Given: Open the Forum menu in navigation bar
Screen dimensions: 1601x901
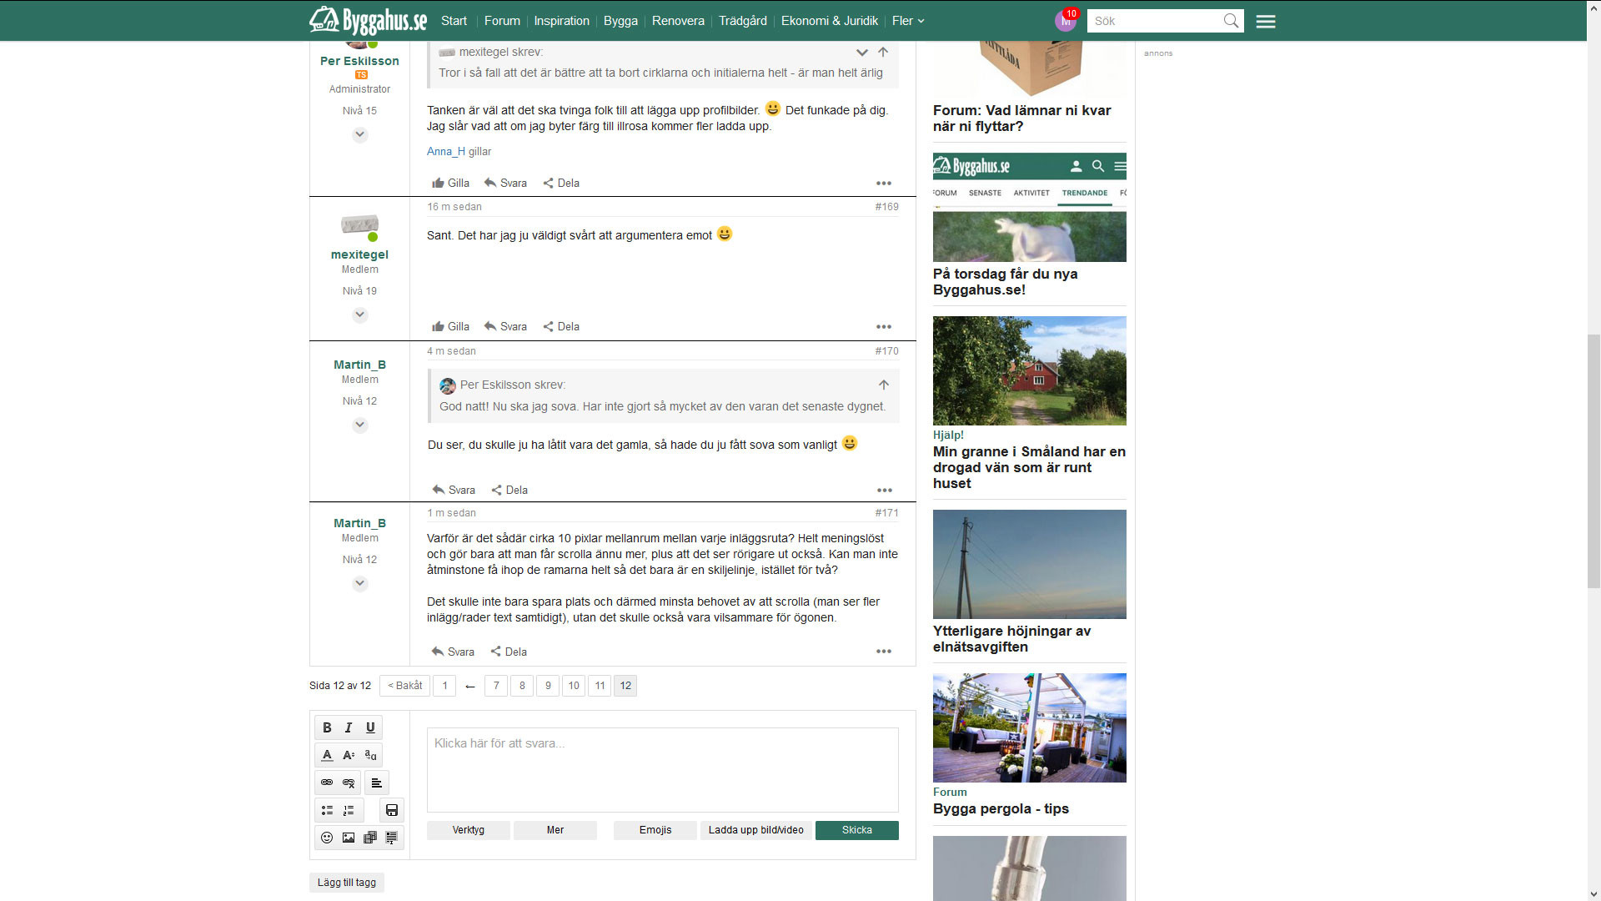Looking at the screenshot, I should [x=502, y=21].
